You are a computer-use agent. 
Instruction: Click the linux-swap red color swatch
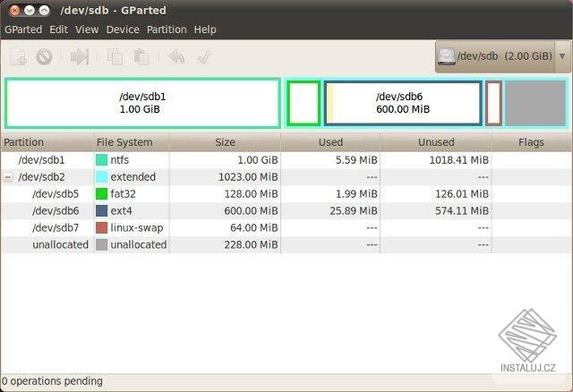pos(101,228)
